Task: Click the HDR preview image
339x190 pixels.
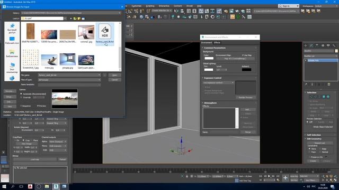Action: [65, 99]
